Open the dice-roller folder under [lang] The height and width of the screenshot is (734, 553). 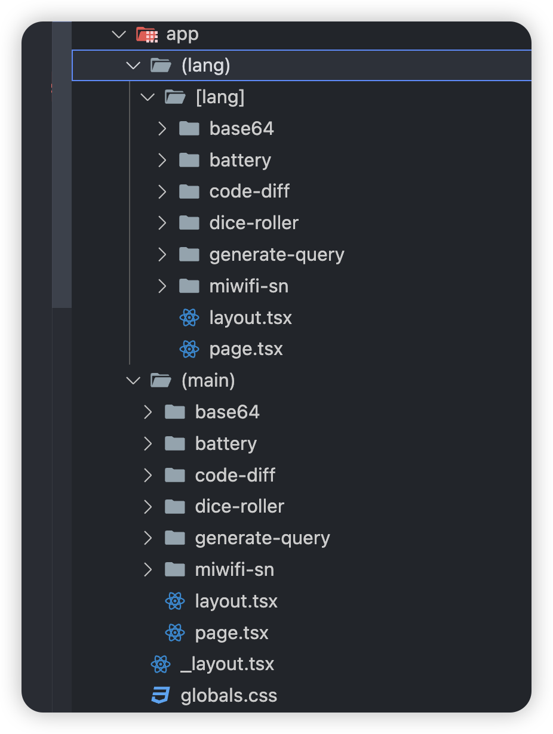click(253, 223)
